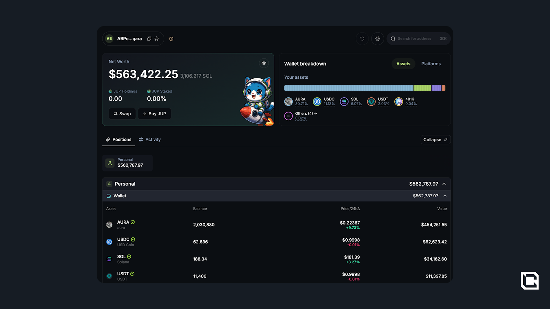Image resolution: width=550 pixels, height=309 pixels.
Task: Switch breakdown to Platforms view
Action: (431, 64)
